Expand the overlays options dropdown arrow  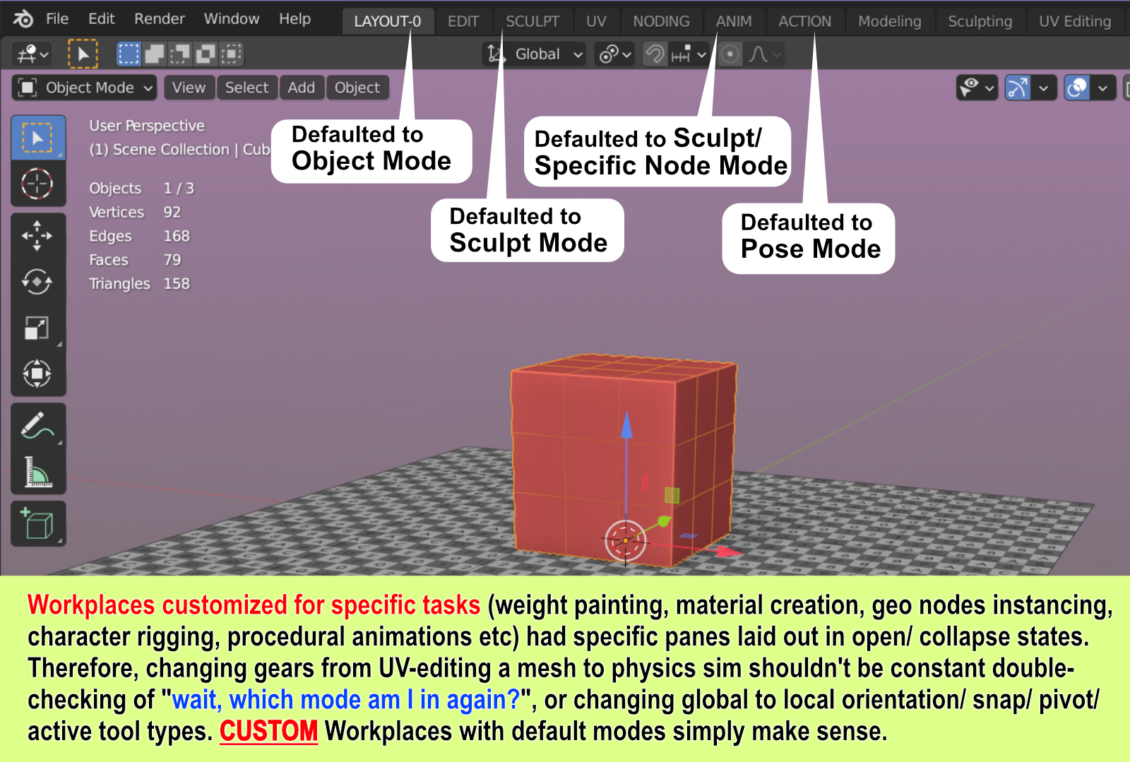tap(1102, 88)
